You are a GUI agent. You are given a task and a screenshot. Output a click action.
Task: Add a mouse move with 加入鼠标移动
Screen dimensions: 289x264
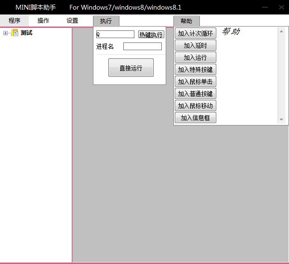(195, 106)
